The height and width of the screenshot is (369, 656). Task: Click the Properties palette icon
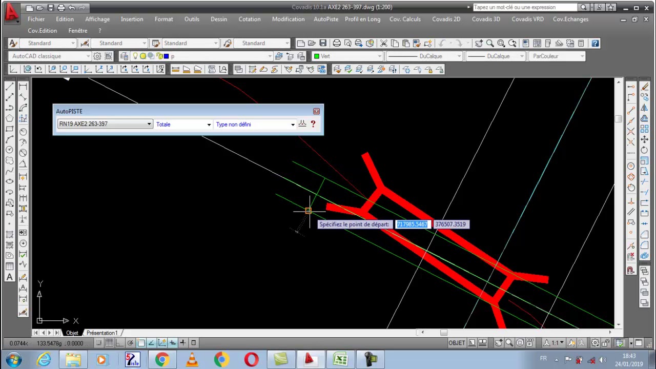tap(526, 43)
